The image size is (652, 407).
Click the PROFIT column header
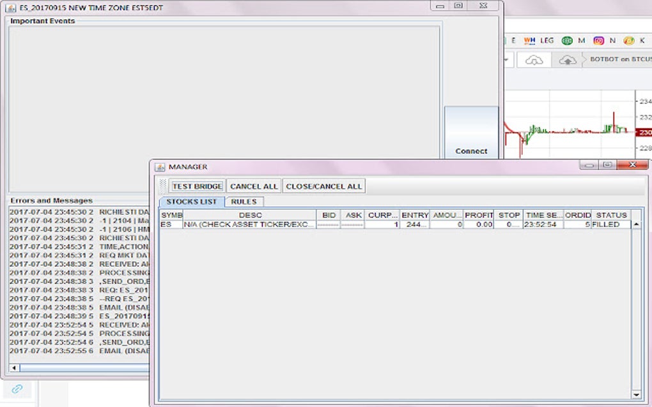coord(479,215)
